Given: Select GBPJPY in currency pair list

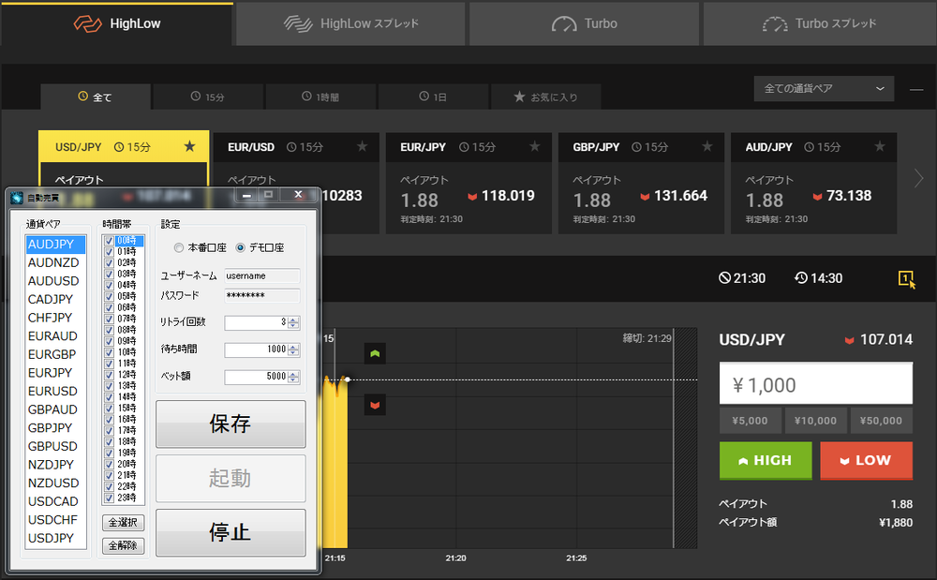Looking at the screenshot, I should 56,427.
